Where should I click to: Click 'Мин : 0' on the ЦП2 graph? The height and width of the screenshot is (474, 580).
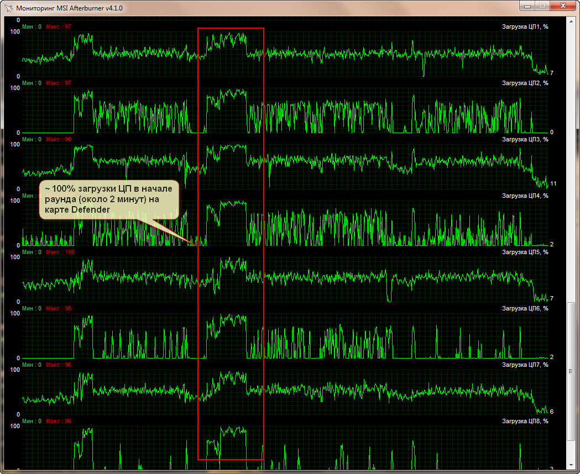[x=32, y=83]
